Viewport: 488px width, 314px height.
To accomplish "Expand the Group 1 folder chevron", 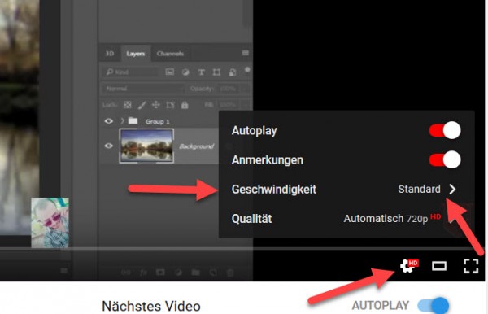I will tap(122, 120).
